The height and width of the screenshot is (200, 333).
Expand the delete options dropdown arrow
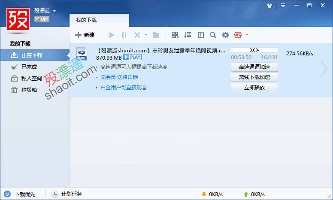click(x=146, y=35)
